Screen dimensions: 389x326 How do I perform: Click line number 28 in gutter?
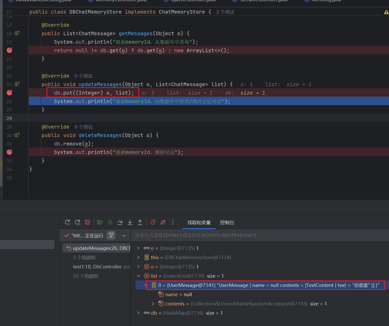[9, 118]
